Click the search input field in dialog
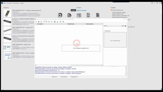163x92 pixels. [113, 26]
